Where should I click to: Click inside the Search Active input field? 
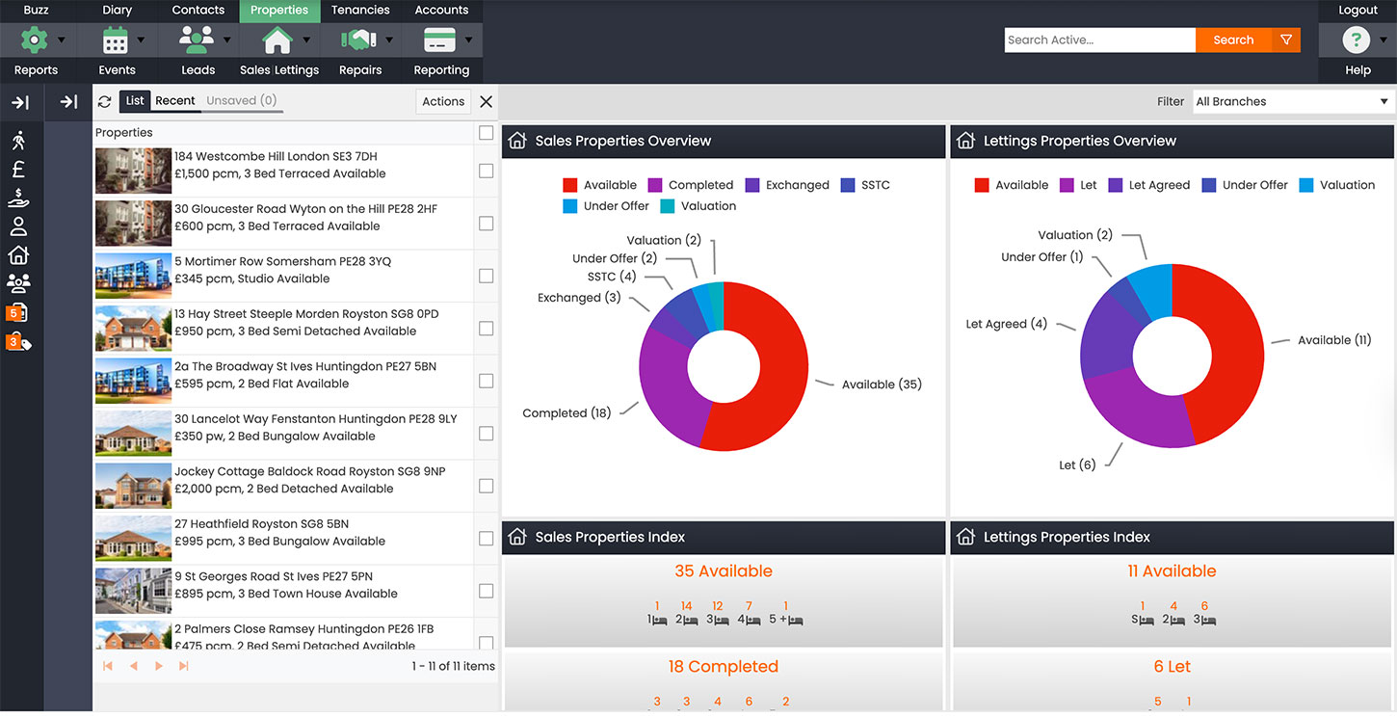click(x=1098, y=40)
